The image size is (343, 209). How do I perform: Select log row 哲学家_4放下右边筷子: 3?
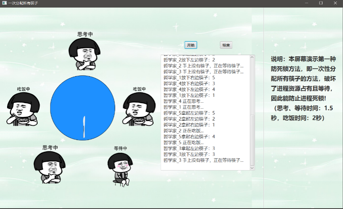click(189, 83)
